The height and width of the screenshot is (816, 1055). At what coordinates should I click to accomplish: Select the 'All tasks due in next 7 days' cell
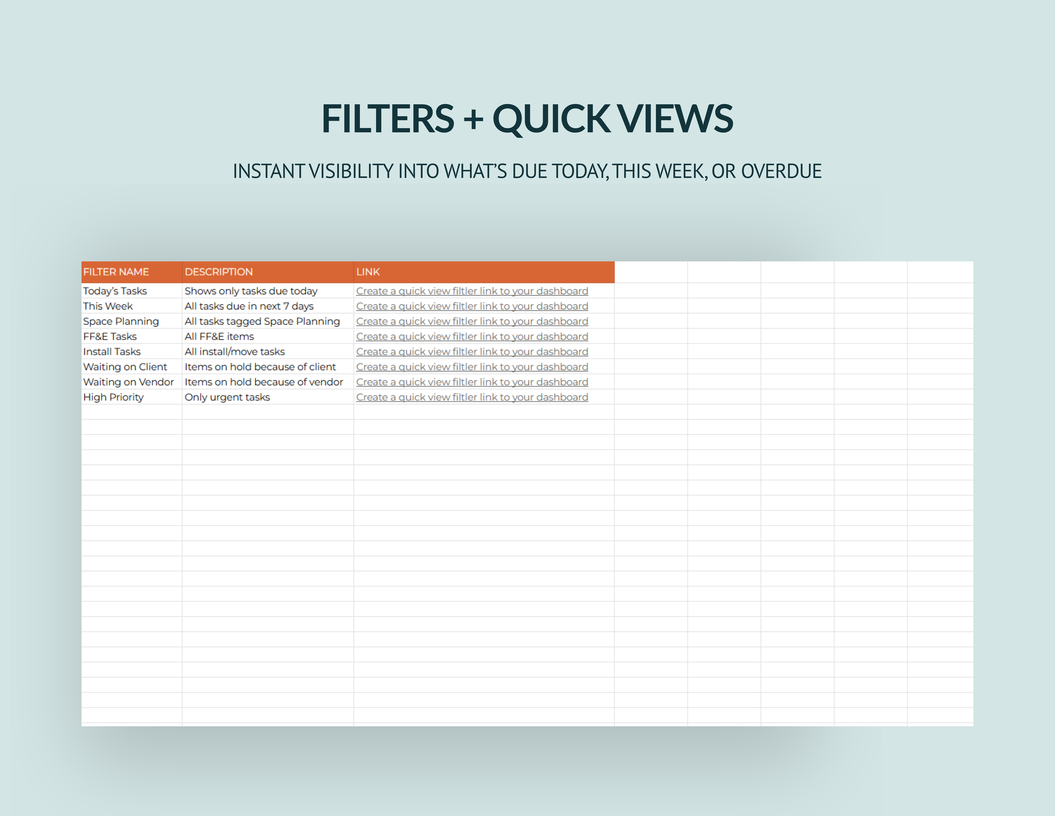tap(249, 306)
